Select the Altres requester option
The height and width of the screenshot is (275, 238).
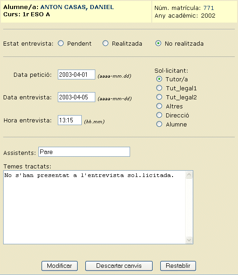tap(159, 106)
